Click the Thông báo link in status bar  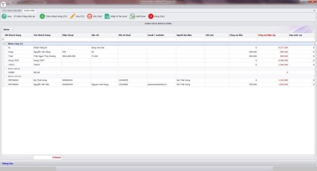(x=8, y=163)
